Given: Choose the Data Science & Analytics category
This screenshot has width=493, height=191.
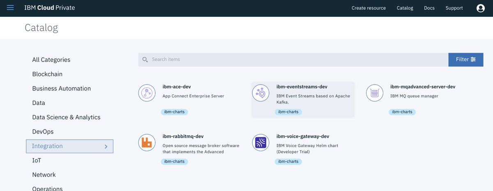Looking at the screenshot, I should pos(66,117).
